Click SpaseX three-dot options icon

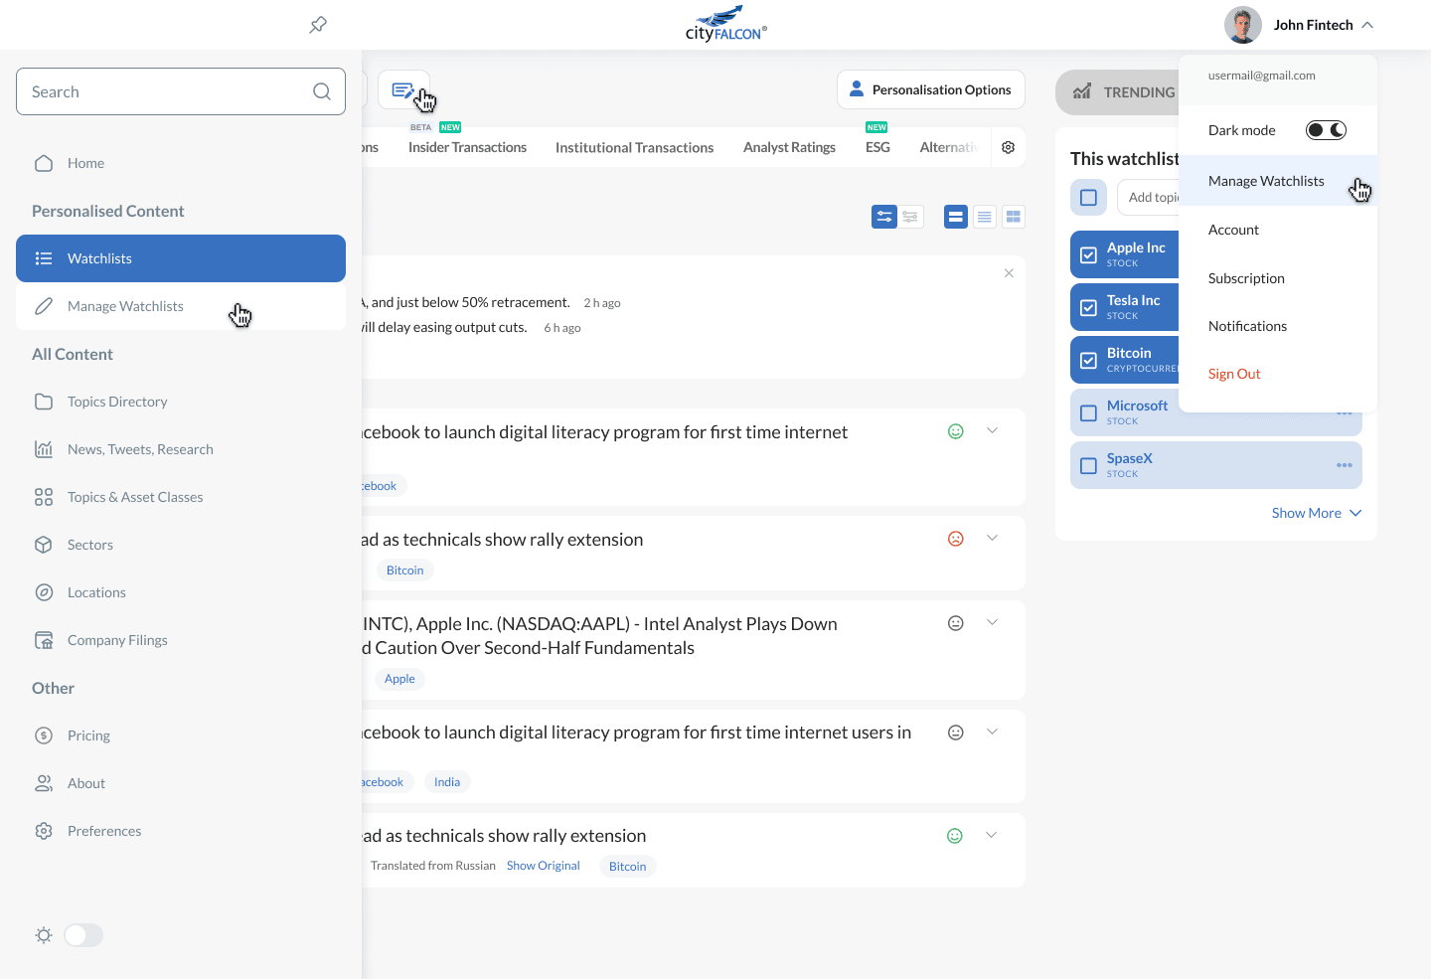[x=1345, y=465]
